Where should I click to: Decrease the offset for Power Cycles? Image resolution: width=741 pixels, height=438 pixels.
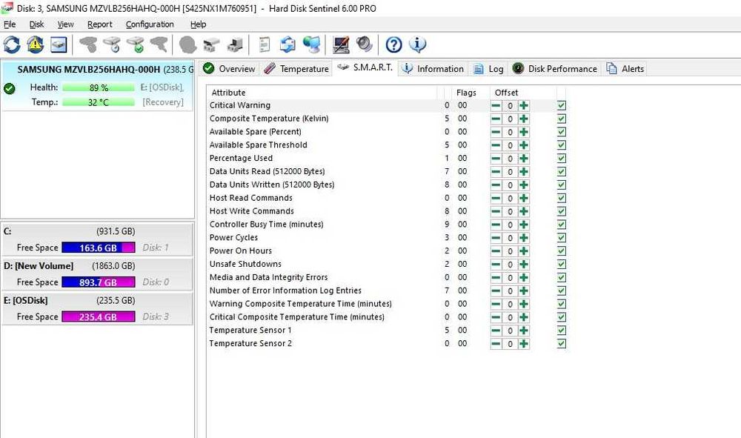point(496,238)
